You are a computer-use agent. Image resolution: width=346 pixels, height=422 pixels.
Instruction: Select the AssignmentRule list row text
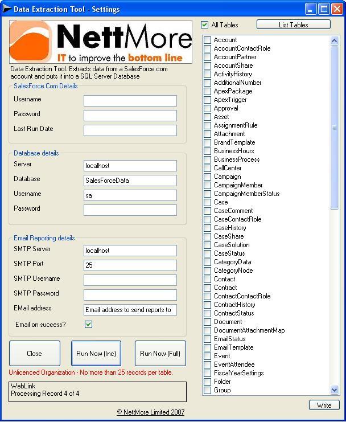pos(236,125)
